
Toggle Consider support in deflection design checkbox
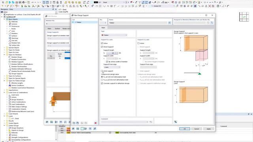point(102,83)
